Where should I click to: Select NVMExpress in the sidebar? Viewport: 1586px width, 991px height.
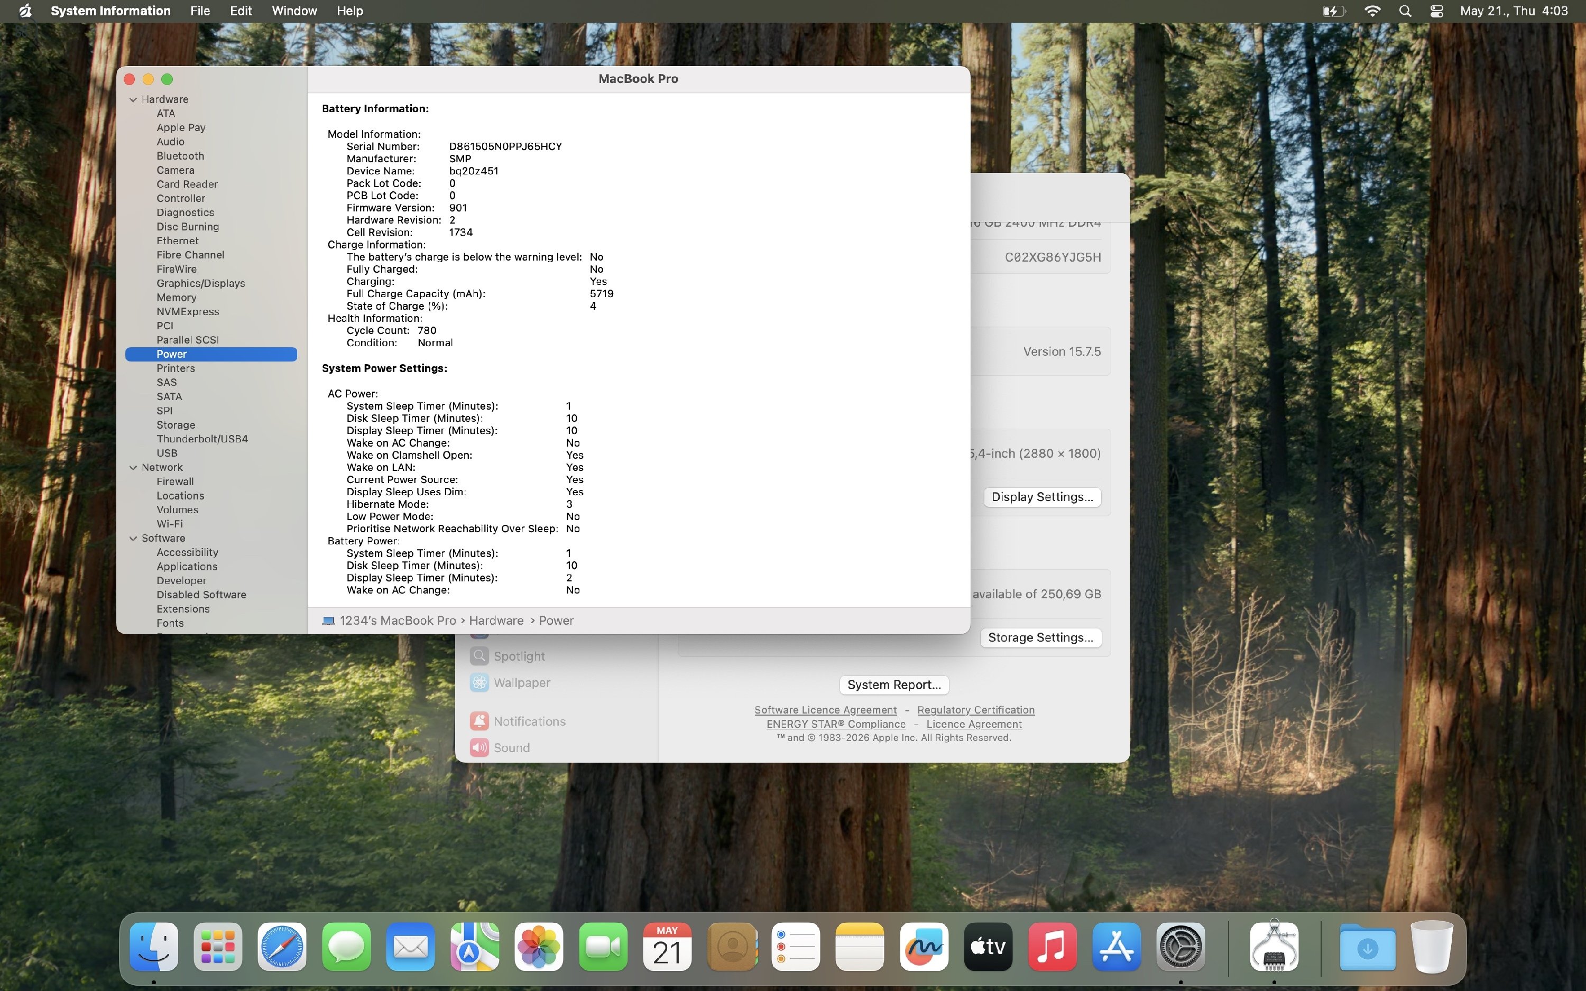188,311
